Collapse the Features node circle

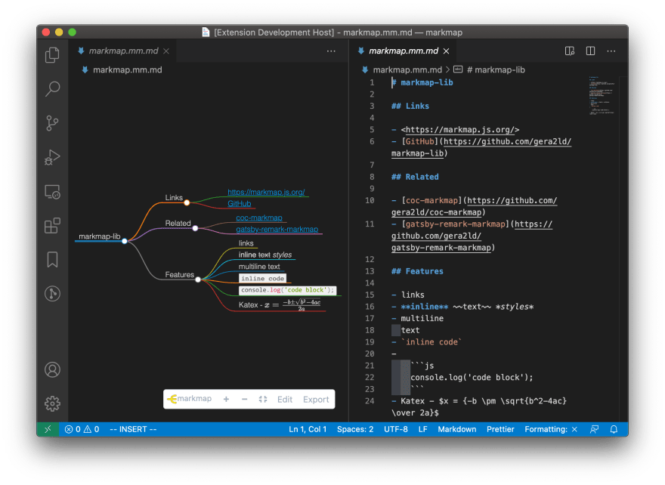[198, 280]
